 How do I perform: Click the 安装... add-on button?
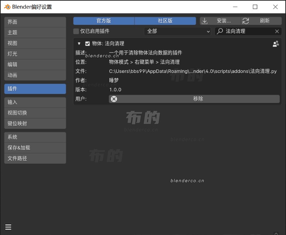click(x=220, y=21)
